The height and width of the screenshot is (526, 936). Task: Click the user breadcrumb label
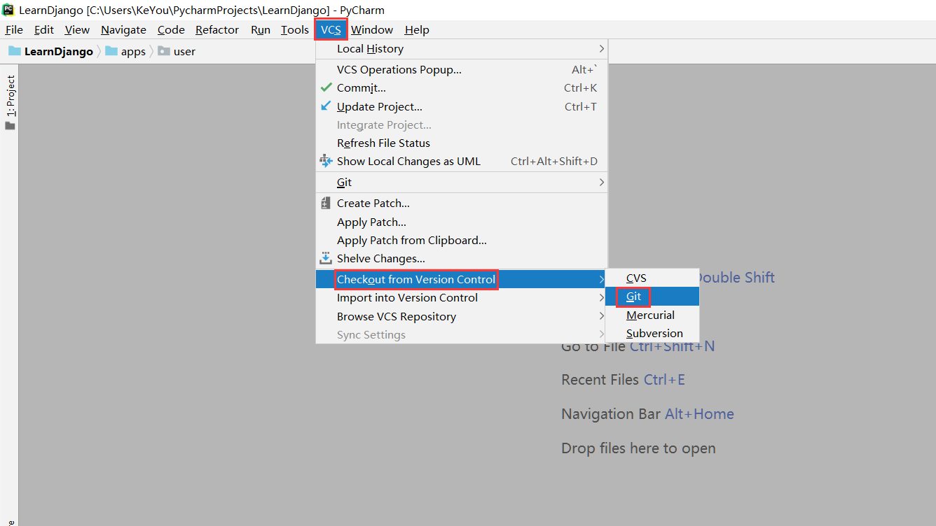tap(184, 51)
